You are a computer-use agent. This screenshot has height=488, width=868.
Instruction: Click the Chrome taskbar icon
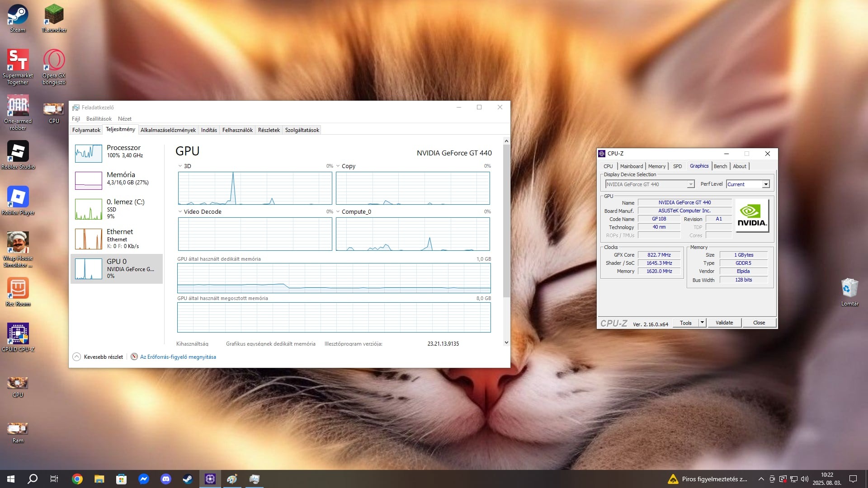(x=77, y=479)
